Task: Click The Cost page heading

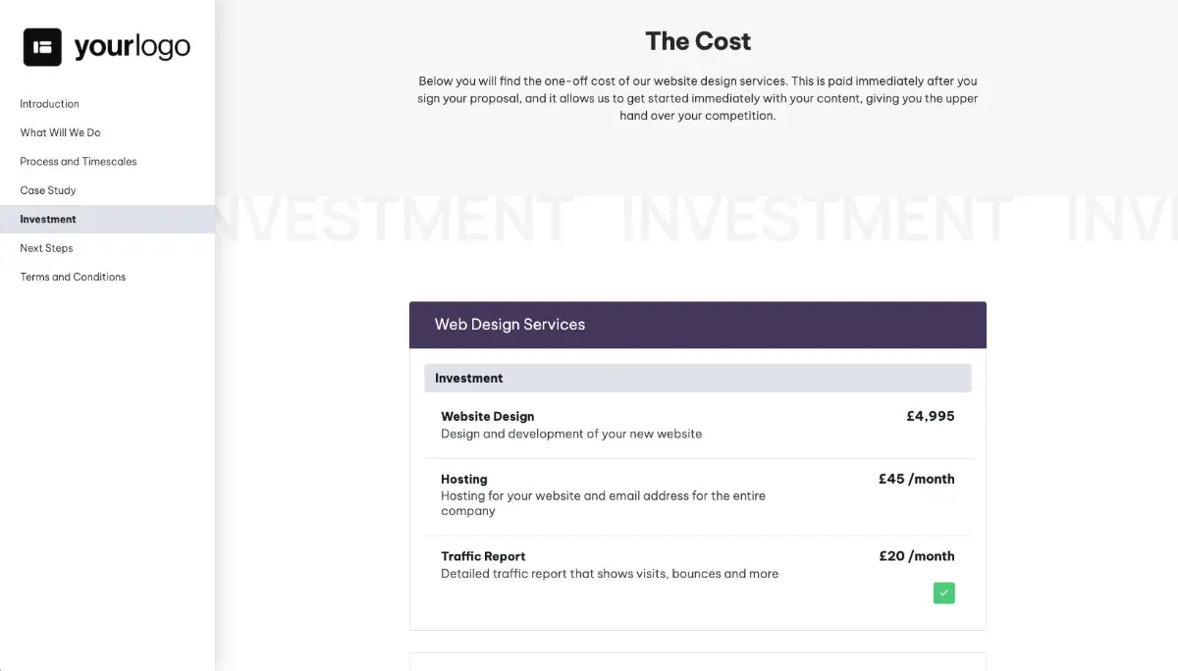Action: 698,41
